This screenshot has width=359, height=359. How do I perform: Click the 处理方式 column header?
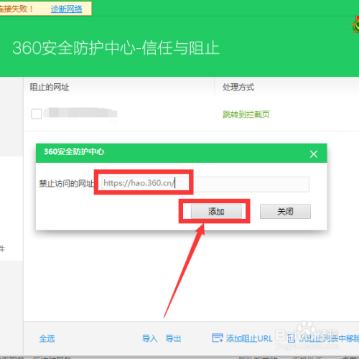point(238,87)
